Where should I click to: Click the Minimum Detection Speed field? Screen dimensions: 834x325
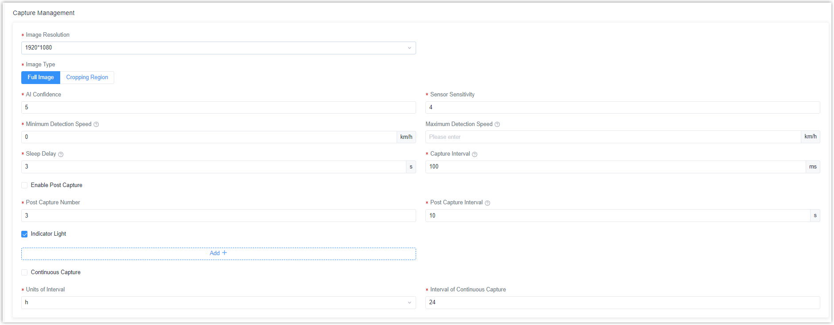pos(209,137)
